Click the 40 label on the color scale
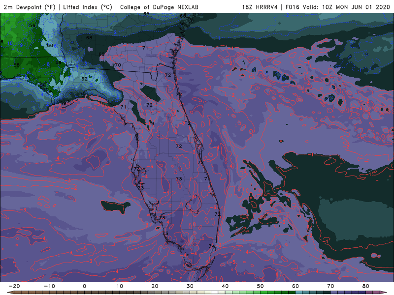This screenshot has height=295, width=394. [225, 286]
